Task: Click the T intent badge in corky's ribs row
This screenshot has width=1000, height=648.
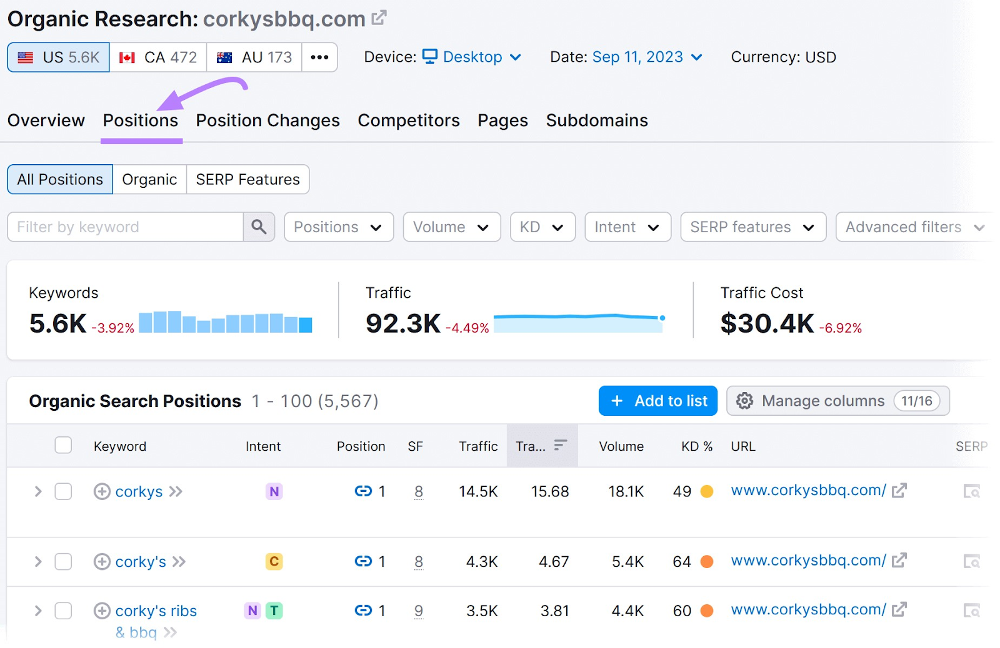Action: click(x=274, y=611)
